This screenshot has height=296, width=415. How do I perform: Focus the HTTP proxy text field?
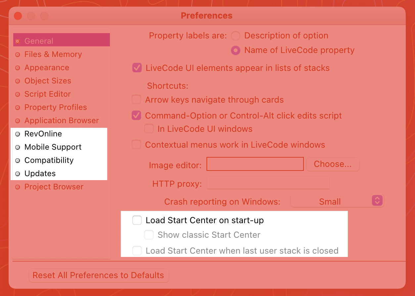click(x=268, y=183)
